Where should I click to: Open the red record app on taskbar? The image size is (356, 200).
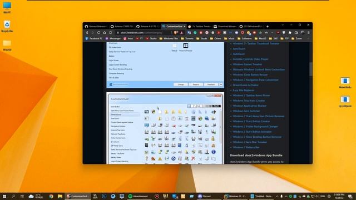[x=157, y=196]
